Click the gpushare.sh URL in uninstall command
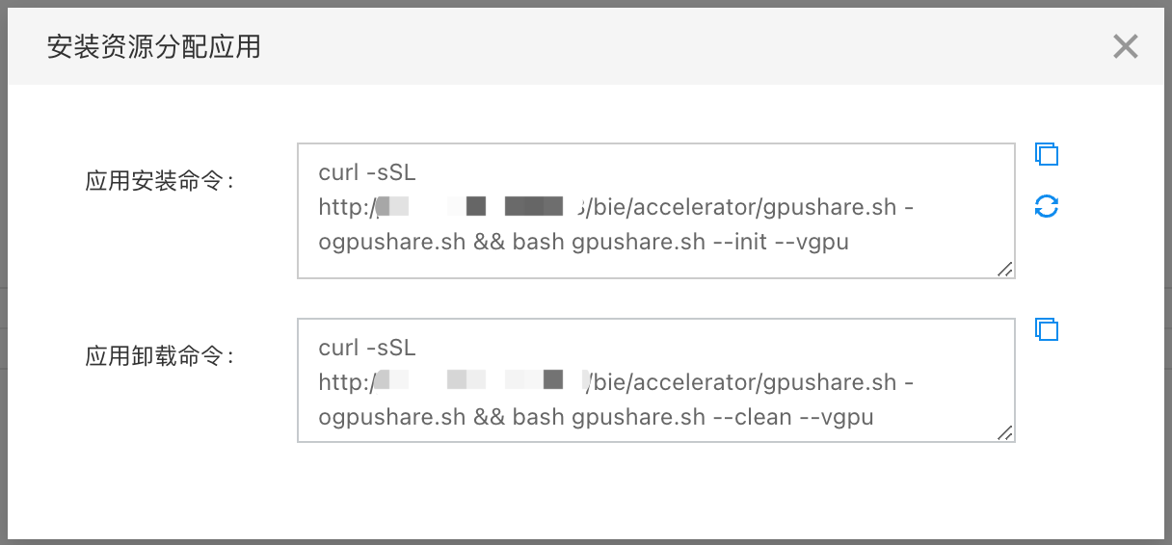Viewport: 1172px width, 545px height. click(x=608, y=382)
